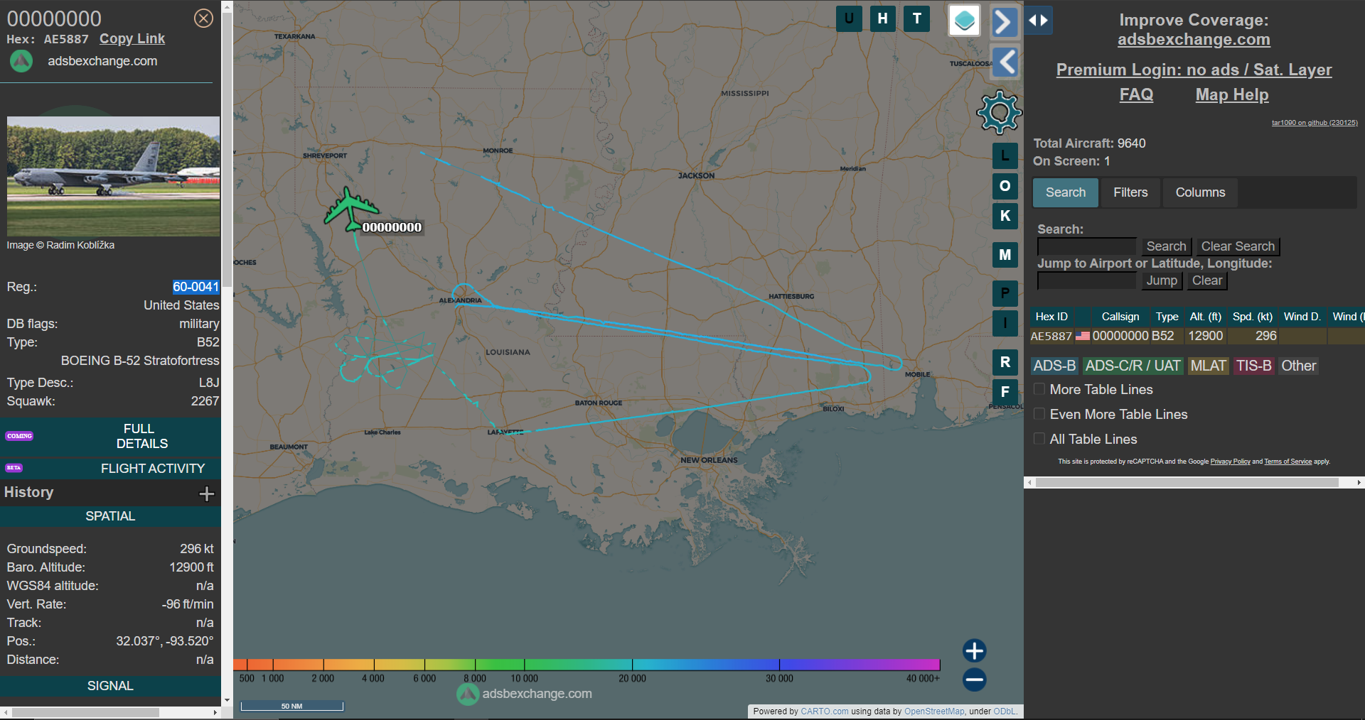Click the Search text input field
This screenshot has height=720, width=1365.
(x=1086, y=246)
